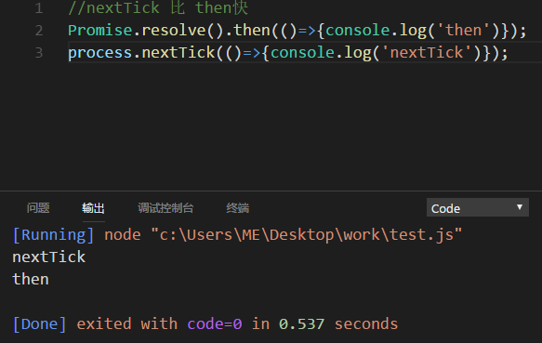Image resolution: width=542 pixels, height=343 pixels.
Task: Switch to the 终端 tab
Action: 238,208
